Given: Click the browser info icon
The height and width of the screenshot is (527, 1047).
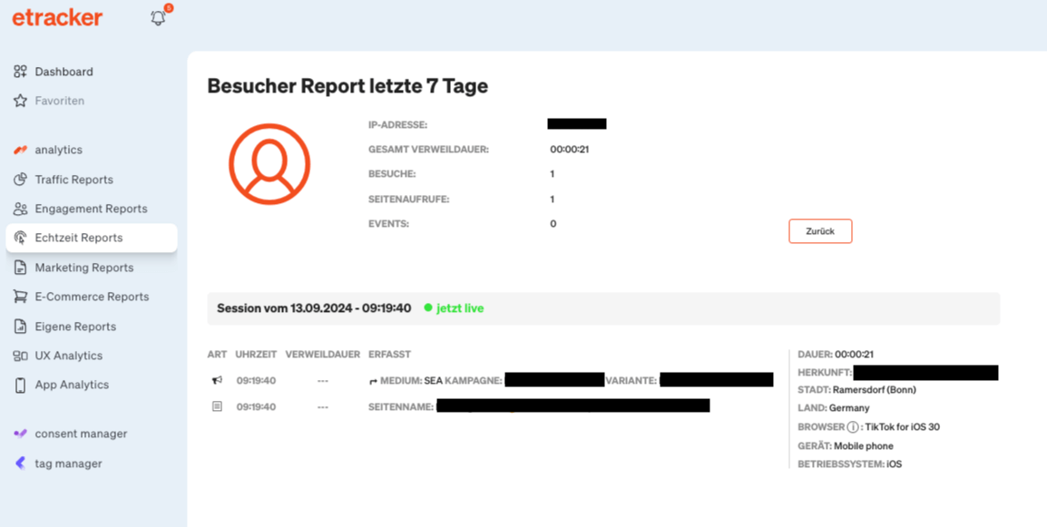Looking at the screenshot, I should point(853,427).
